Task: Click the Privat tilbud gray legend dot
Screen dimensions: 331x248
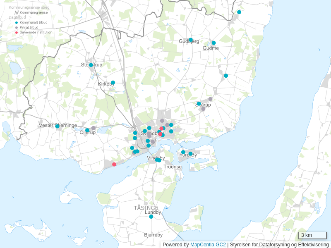Action: [x=17, y=27]
